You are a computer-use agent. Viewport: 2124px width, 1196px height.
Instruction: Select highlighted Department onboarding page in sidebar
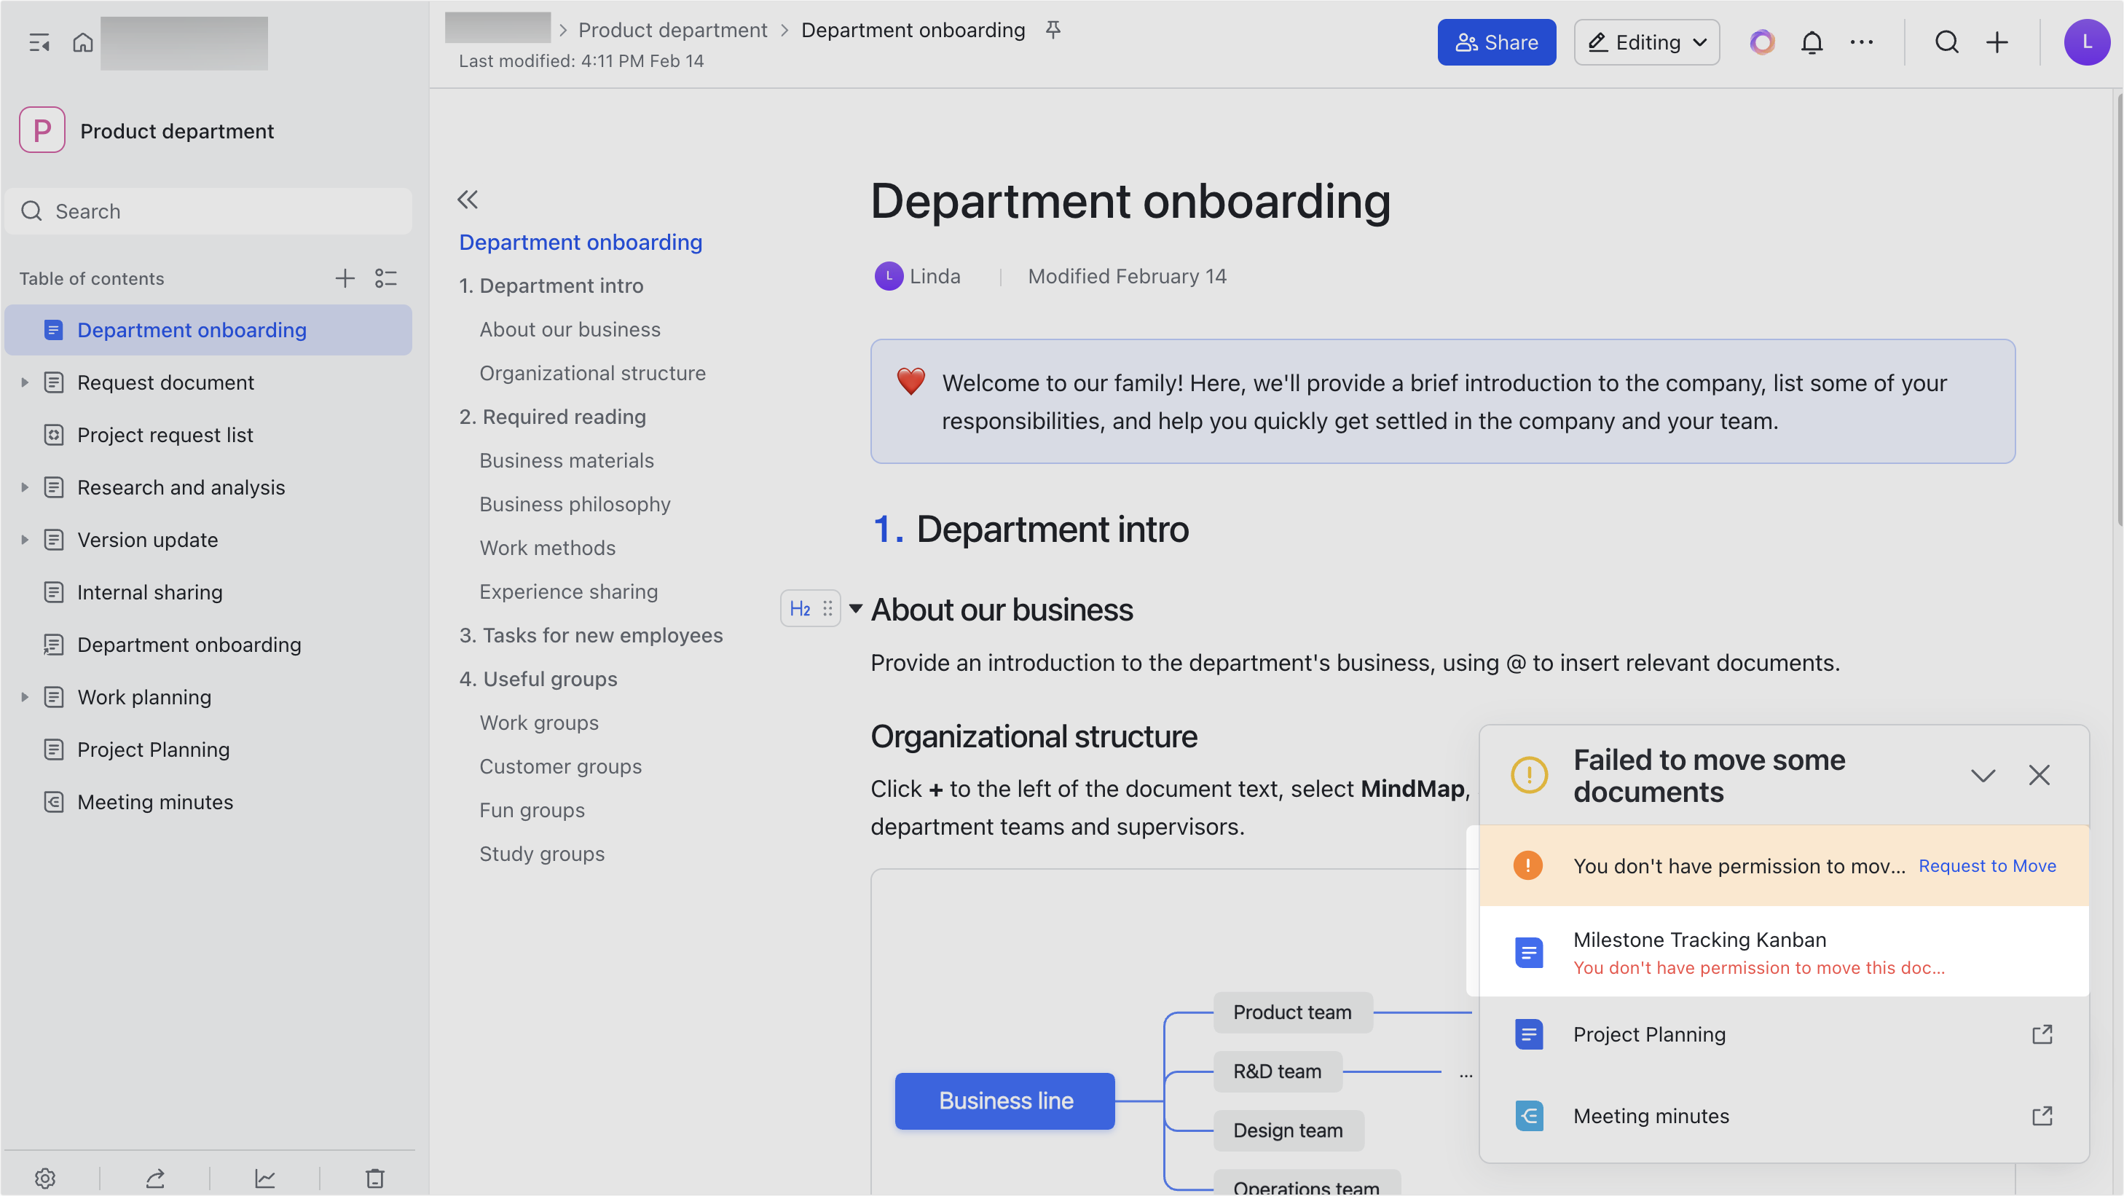208,330
